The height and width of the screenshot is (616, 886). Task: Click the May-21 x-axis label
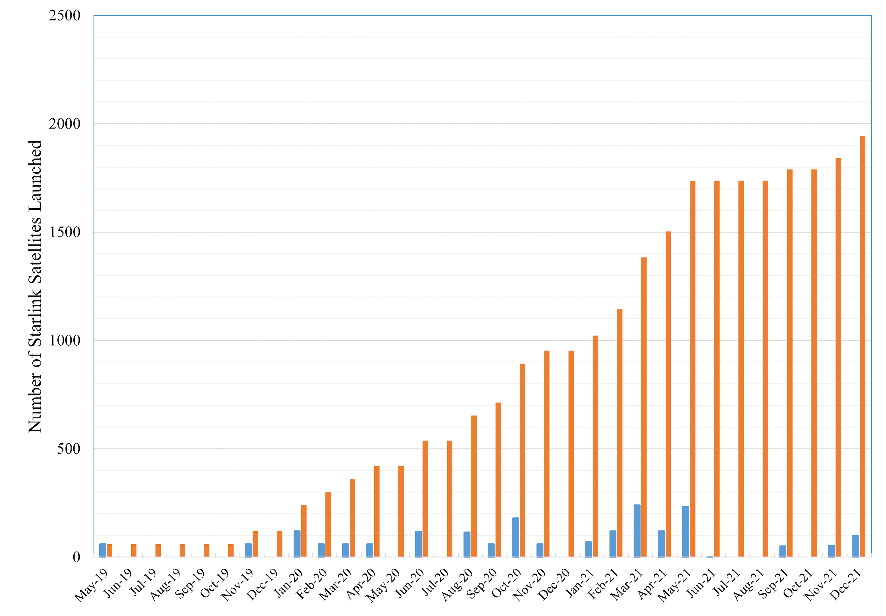point(674,586)
